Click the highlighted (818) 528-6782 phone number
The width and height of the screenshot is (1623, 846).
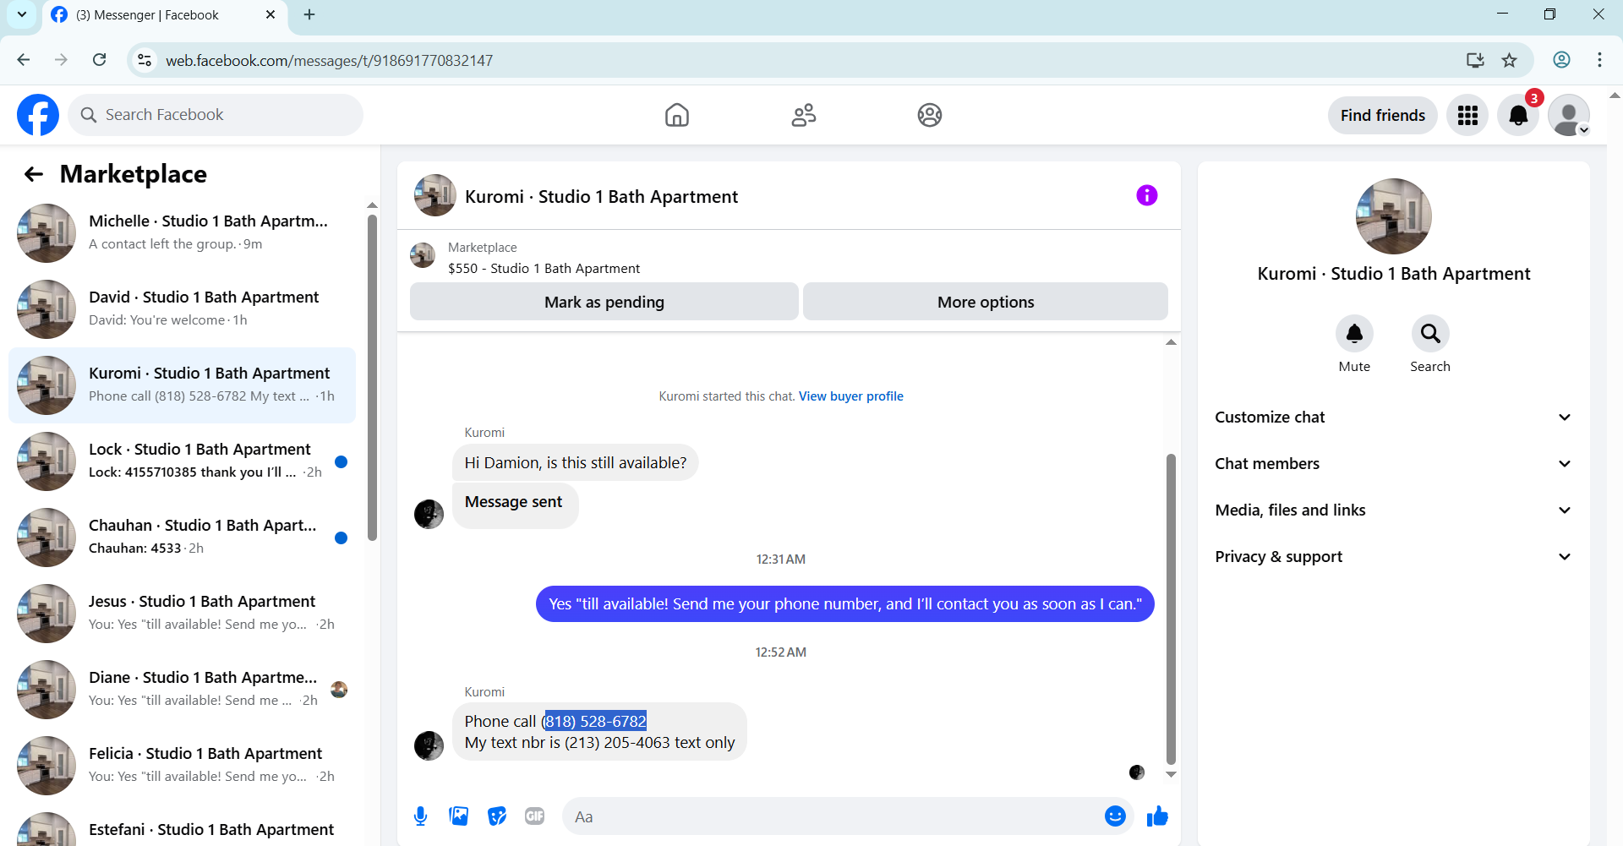coord(596,721)
